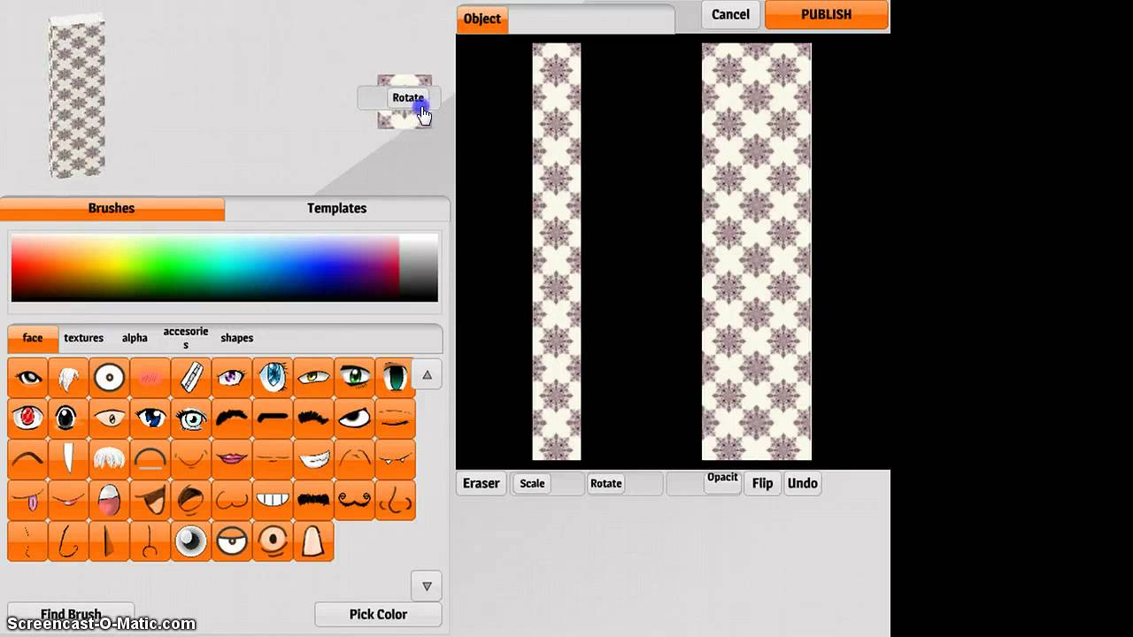Select the tongue-out mouth brush
This screenshot has width=1133, height=637.
click(x=27, y=500)
